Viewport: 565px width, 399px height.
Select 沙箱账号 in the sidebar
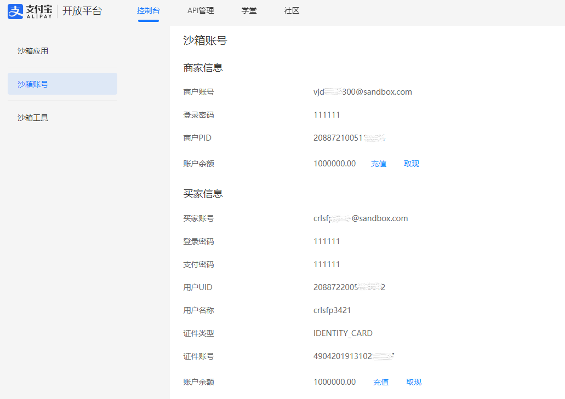click(62, 84)
